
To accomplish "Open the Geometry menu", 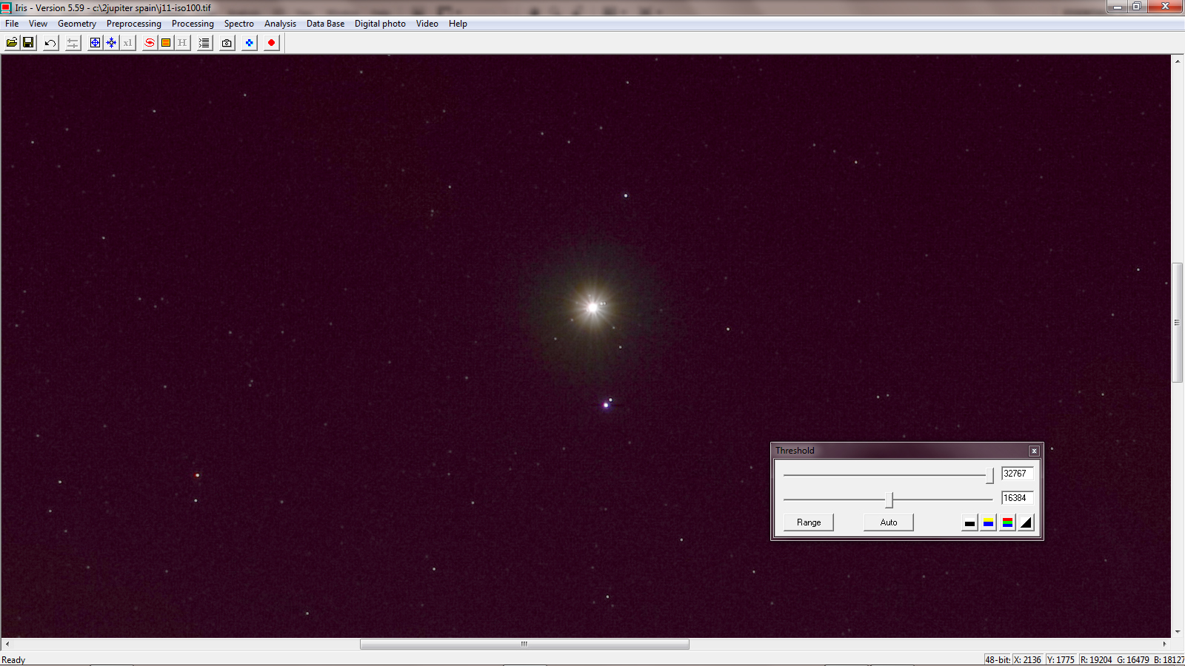I will click(x=77, y=24).
